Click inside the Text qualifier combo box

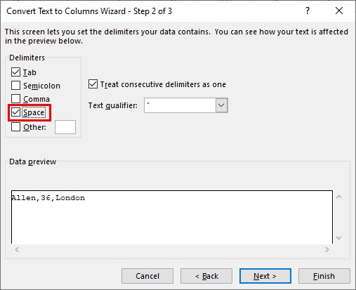[180, 105]
